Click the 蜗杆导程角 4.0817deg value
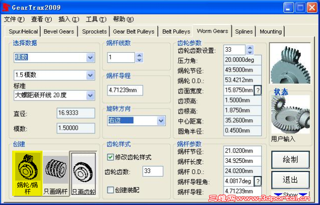The height and width of the screenshot is (205, 320). [x=238, y=181]
